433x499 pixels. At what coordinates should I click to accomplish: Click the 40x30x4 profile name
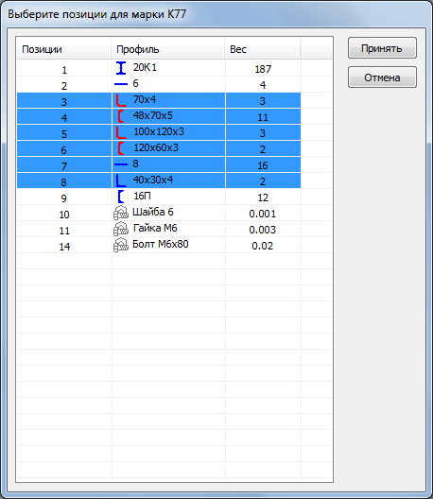click(x=153, y=180)
